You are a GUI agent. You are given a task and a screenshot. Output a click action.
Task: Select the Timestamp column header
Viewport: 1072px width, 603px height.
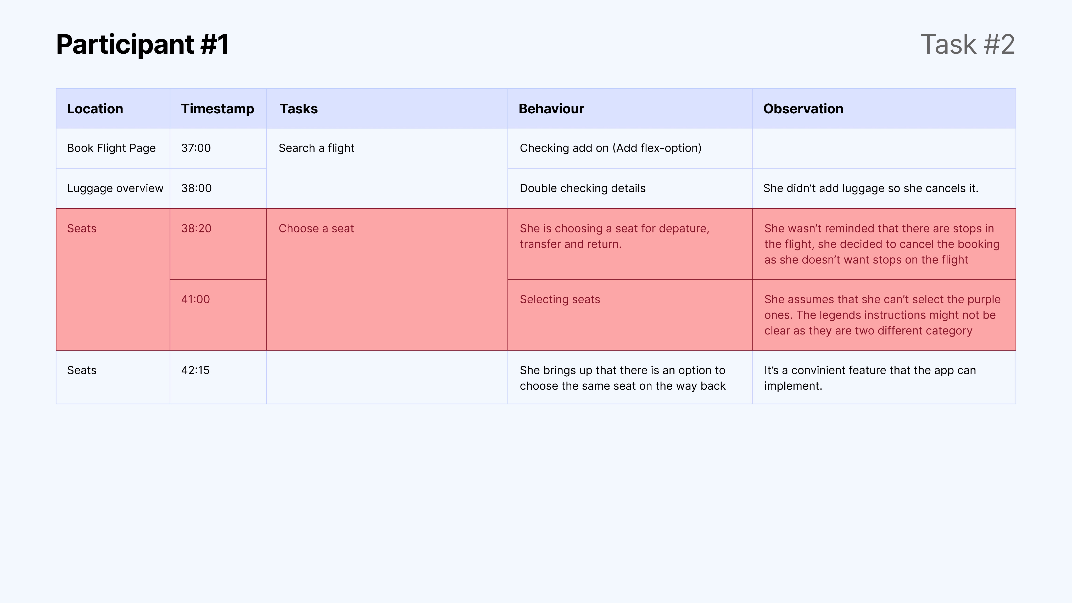(x=217, y=109)
